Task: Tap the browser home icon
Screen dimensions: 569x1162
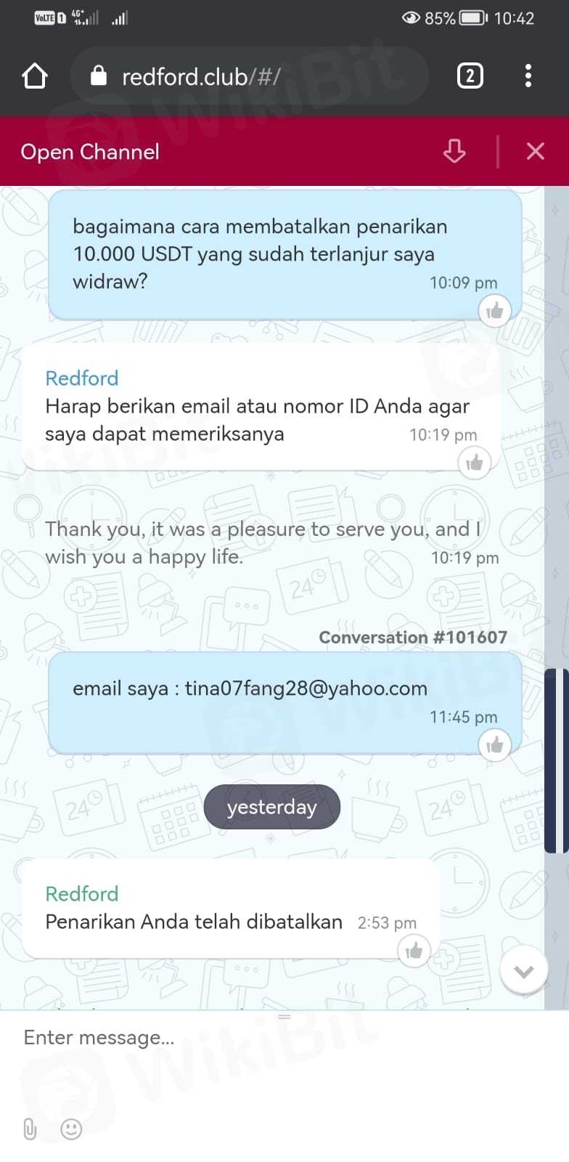Action: [35, 76]
